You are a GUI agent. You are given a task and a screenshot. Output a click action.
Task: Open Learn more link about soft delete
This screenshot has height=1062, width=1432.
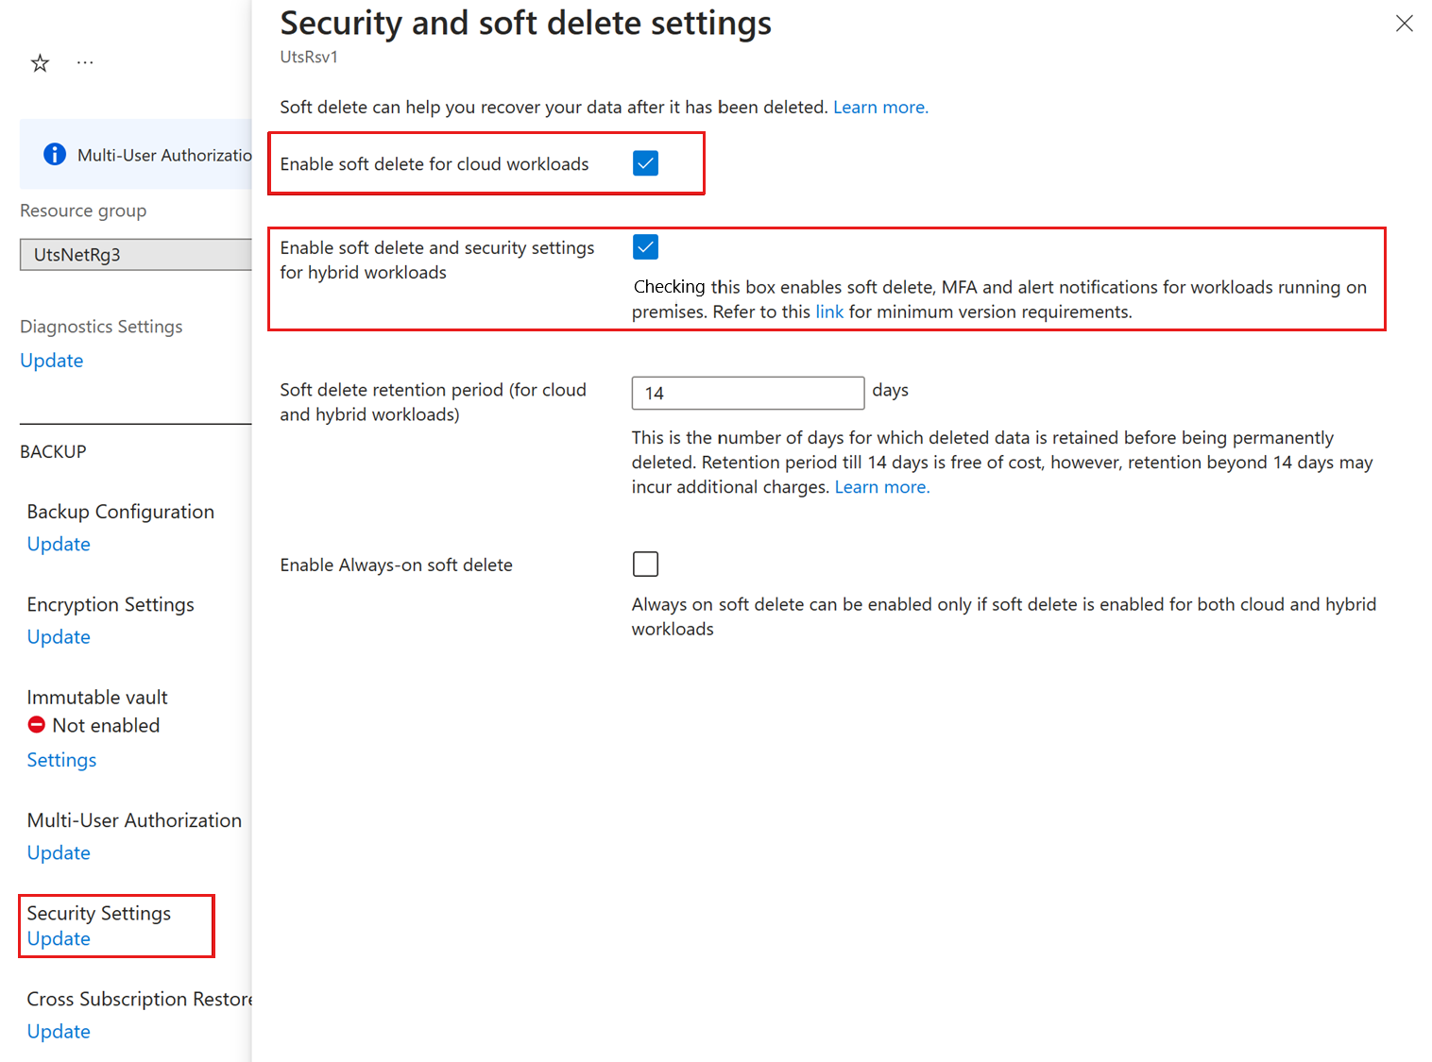[880, 108]
